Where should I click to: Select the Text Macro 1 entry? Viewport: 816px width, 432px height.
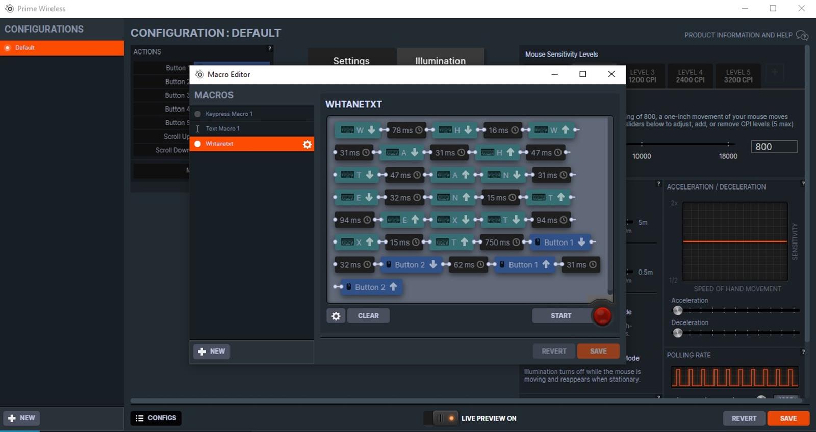coord(222,129)
